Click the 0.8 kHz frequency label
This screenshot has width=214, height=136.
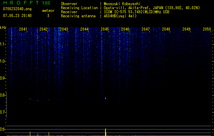(x=2, y=95)
